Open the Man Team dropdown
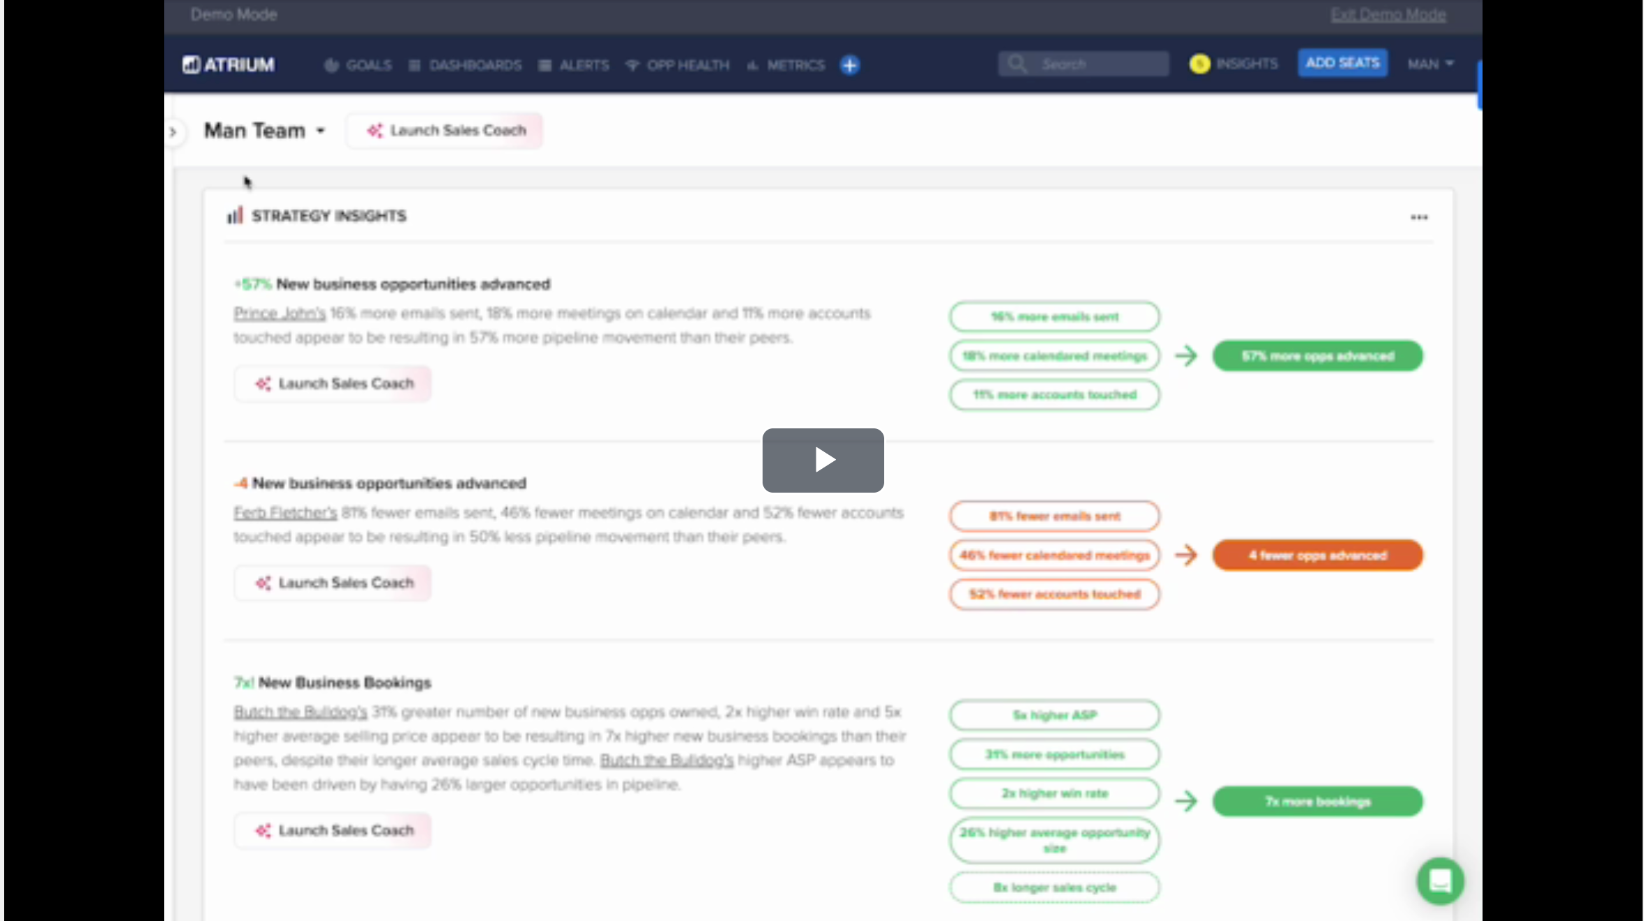 (x=265, y=131)
